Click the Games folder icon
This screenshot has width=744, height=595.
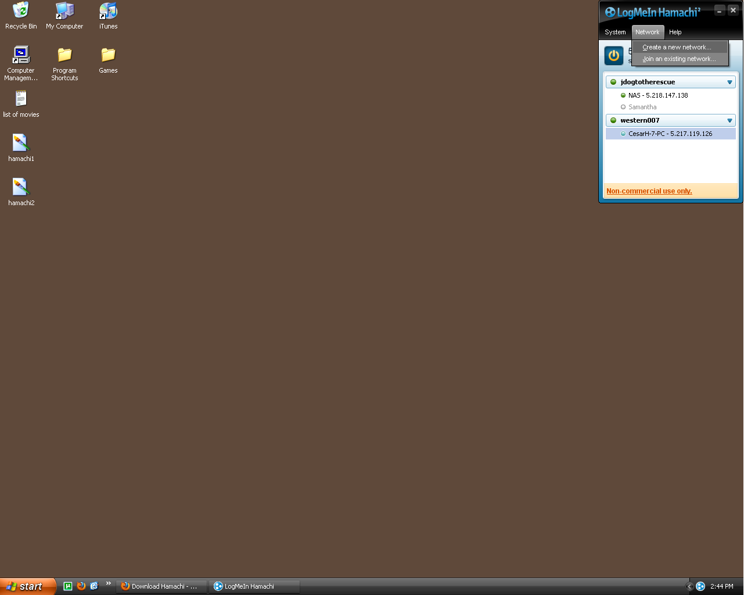[108, 55]
